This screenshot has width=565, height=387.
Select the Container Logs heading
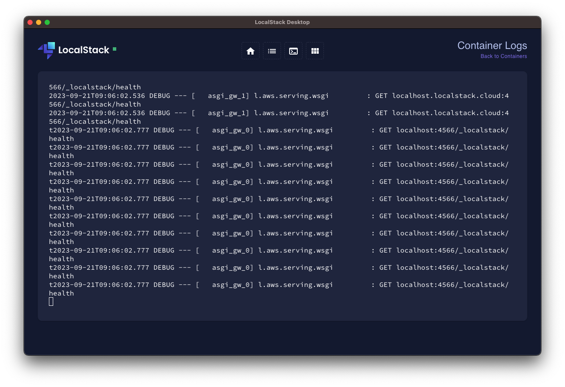tap(492, 46)
